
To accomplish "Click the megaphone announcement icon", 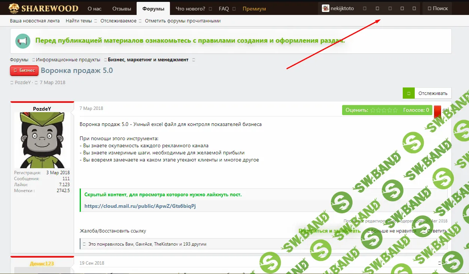I will 23,41.
